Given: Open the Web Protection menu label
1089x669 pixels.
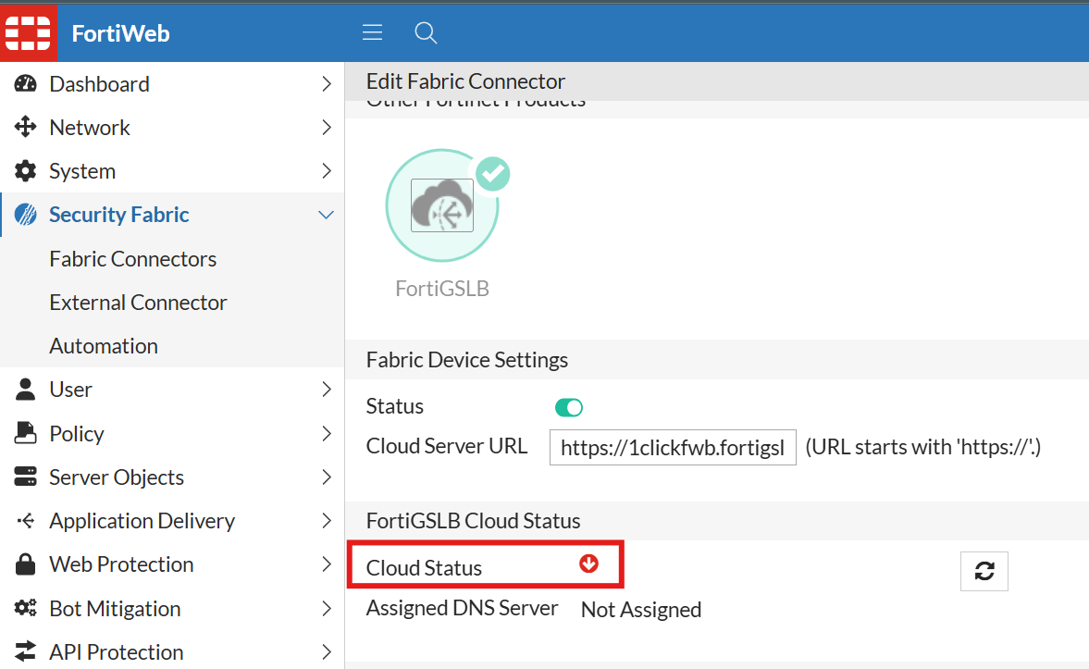Looking at the screenshot, I should (x=121, y=564).
